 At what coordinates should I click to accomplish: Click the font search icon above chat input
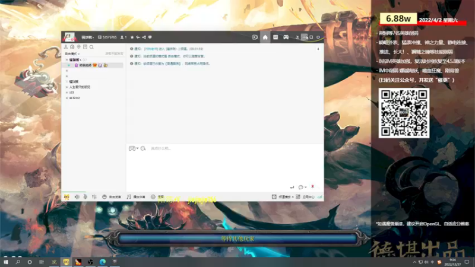[143, 148]
